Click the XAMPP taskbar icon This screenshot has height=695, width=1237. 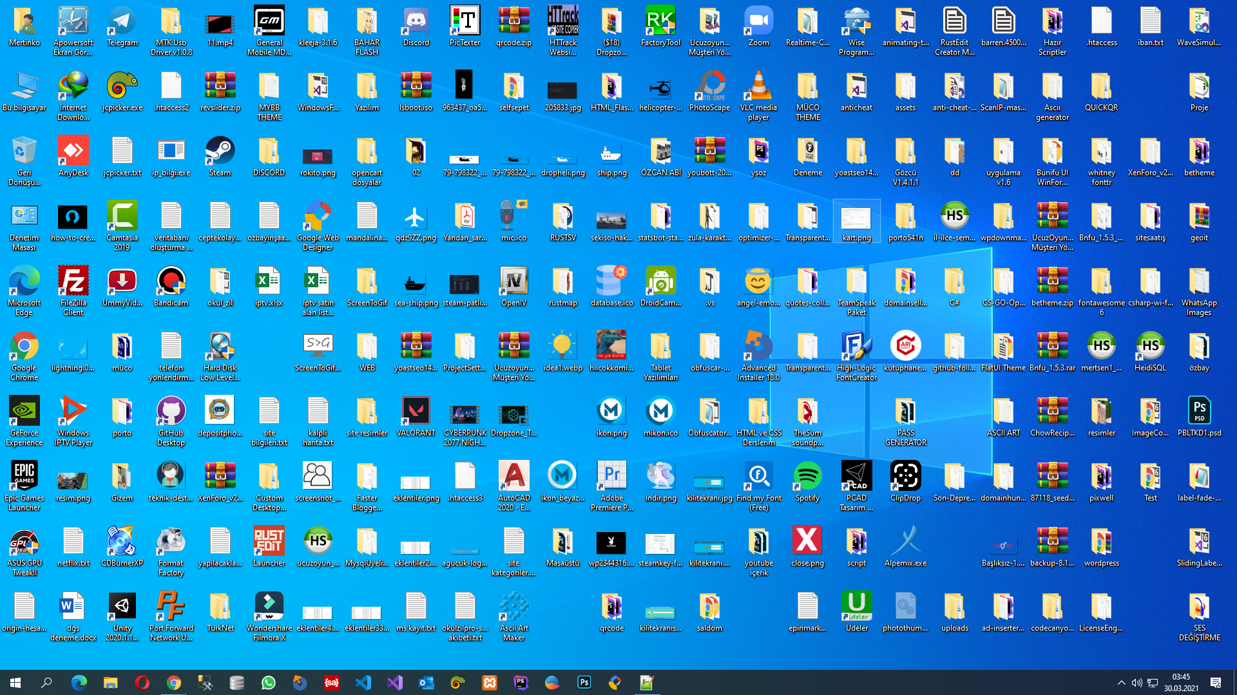pos(490,683)
